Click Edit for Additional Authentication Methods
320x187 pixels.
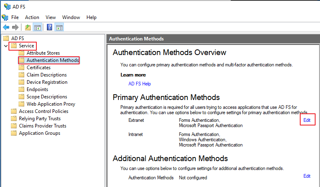(307, 176)
